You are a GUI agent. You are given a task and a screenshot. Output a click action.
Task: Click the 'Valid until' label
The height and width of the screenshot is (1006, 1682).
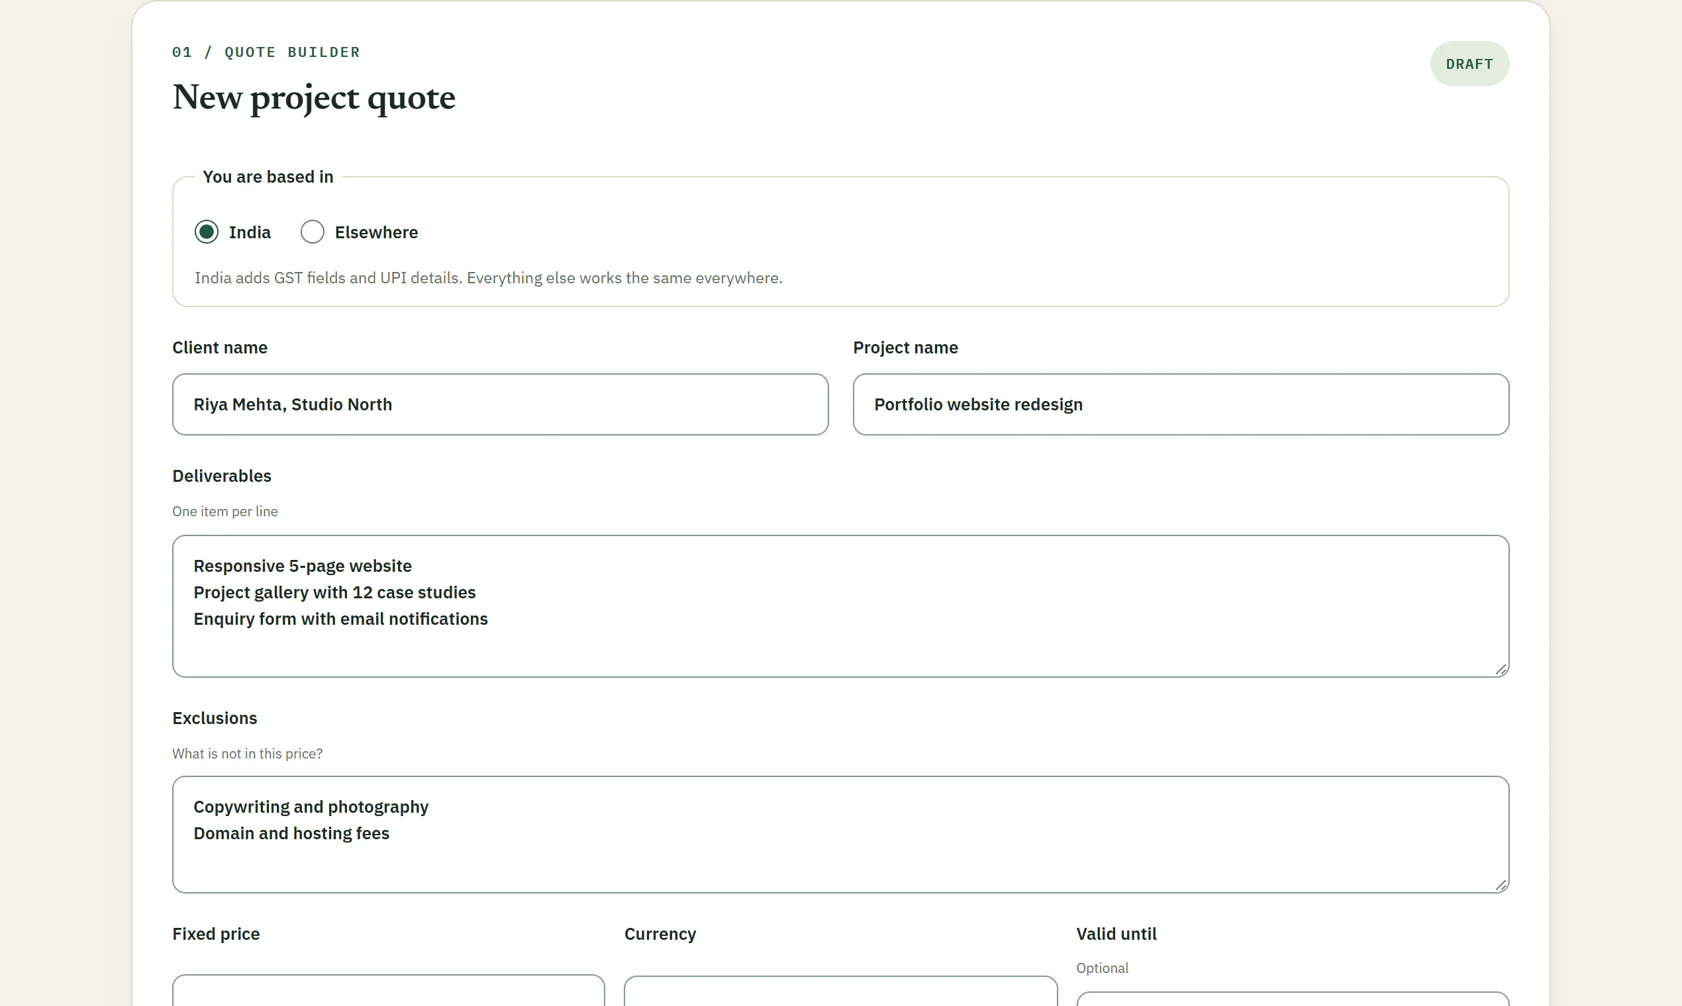pos(1116,934)
